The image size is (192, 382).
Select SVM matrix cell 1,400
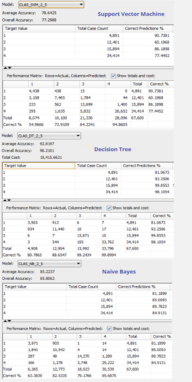tap(123, 104)
